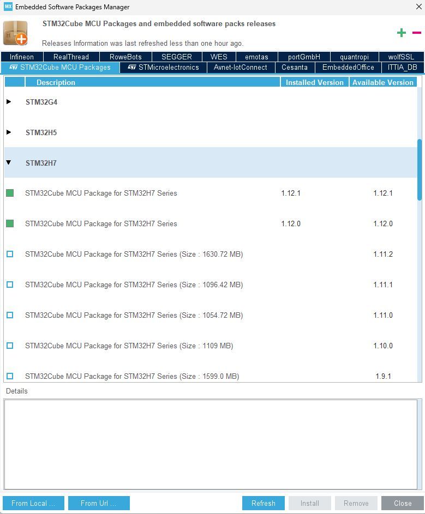Toggle installed checkbox for H7 package 1.12.0
The height and width of the screenshot is (514, 425).
[x=10, y=223]
